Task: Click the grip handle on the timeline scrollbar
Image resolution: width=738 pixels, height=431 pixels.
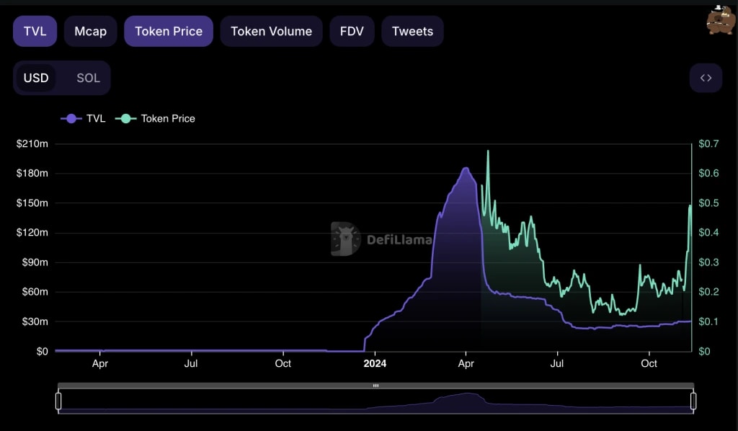Action: click(x=375, y=386)
